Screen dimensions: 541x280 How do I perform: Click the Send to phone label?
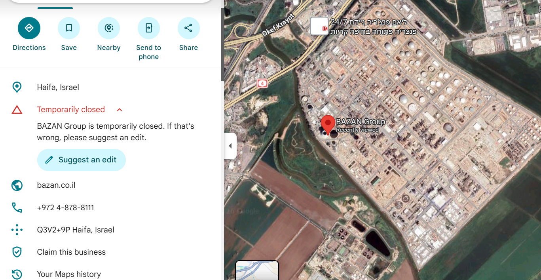click(149, 52)
